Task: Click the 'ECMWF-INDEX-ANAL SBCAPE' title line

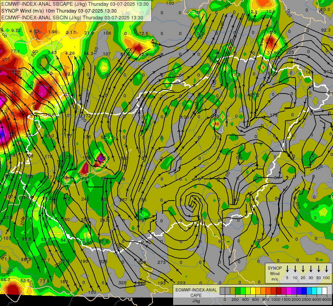Action: (x=75, y=4)
